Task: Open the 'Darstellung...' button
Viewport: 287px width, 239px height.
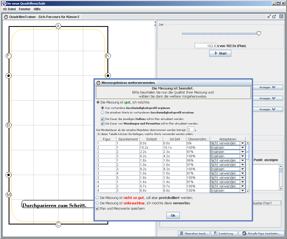Action: click(x=224, y=233)
